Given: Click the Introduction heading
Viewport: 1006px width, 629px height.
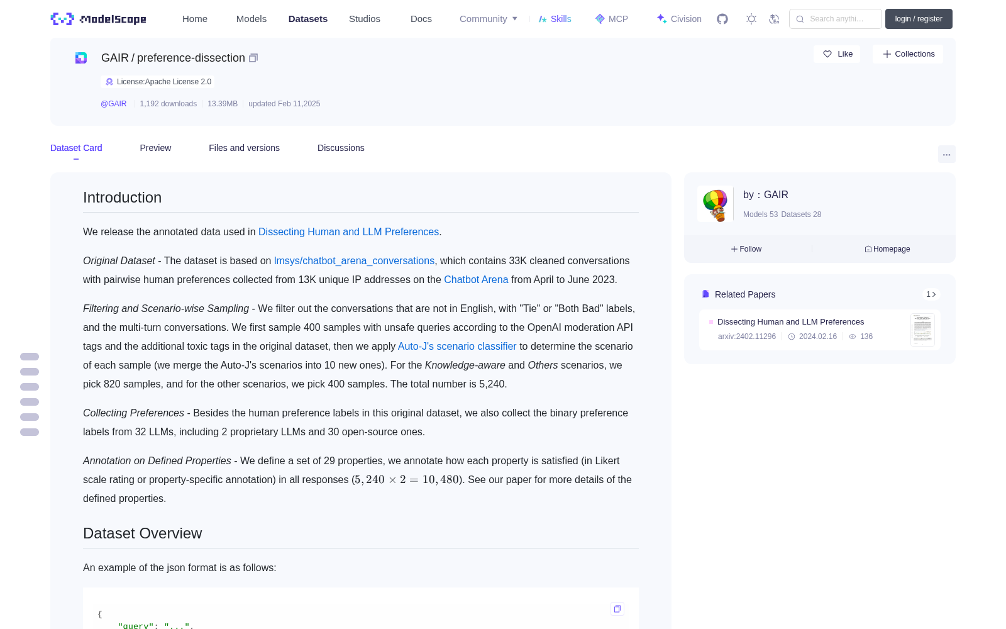Looking at the screenshot, I should pyautogui.click(x=122, y=198).
